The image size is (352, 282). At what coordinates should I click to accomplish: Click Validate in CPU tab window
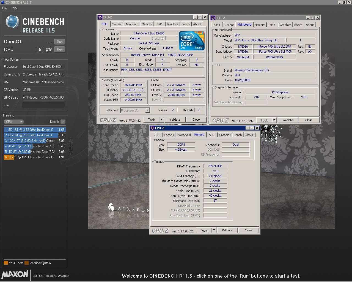pyautogui.click(x=175, y=120)
